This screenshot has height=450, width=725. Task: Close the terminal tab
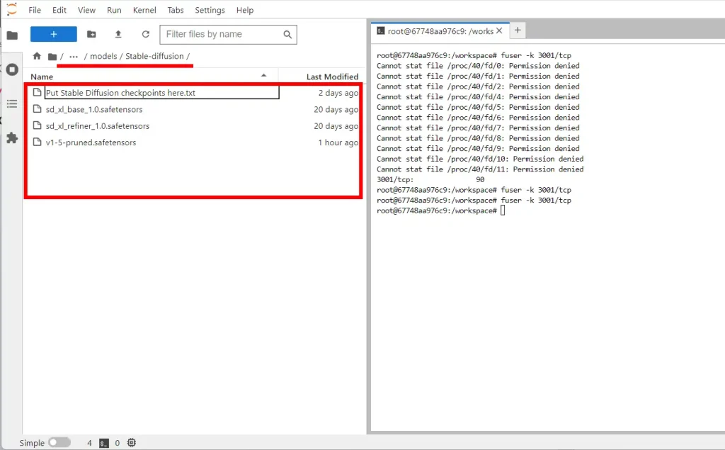[x=500, y=30]
